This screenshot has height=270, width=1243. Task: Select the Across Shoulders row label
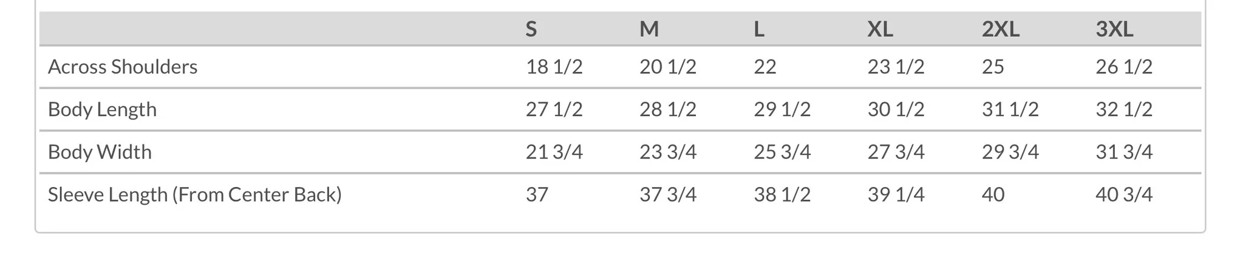coord(123,67)
